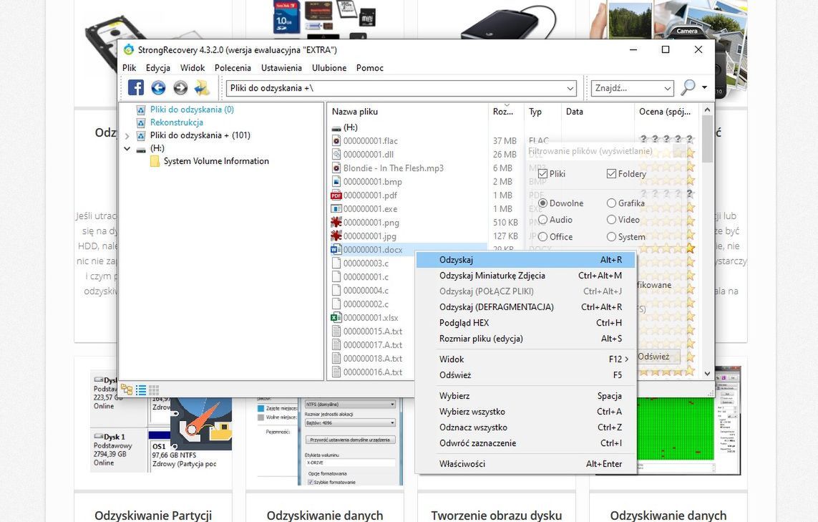Uncheck the Pliki filter checkbox
The height and width of the screenshot is (522, 818).
543,174
